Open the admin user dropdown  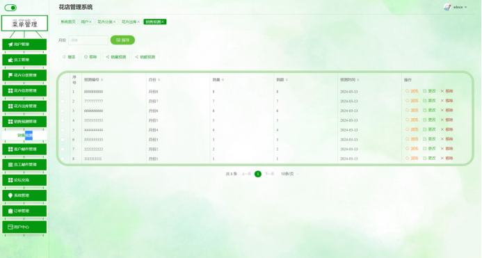click(456, 7)
